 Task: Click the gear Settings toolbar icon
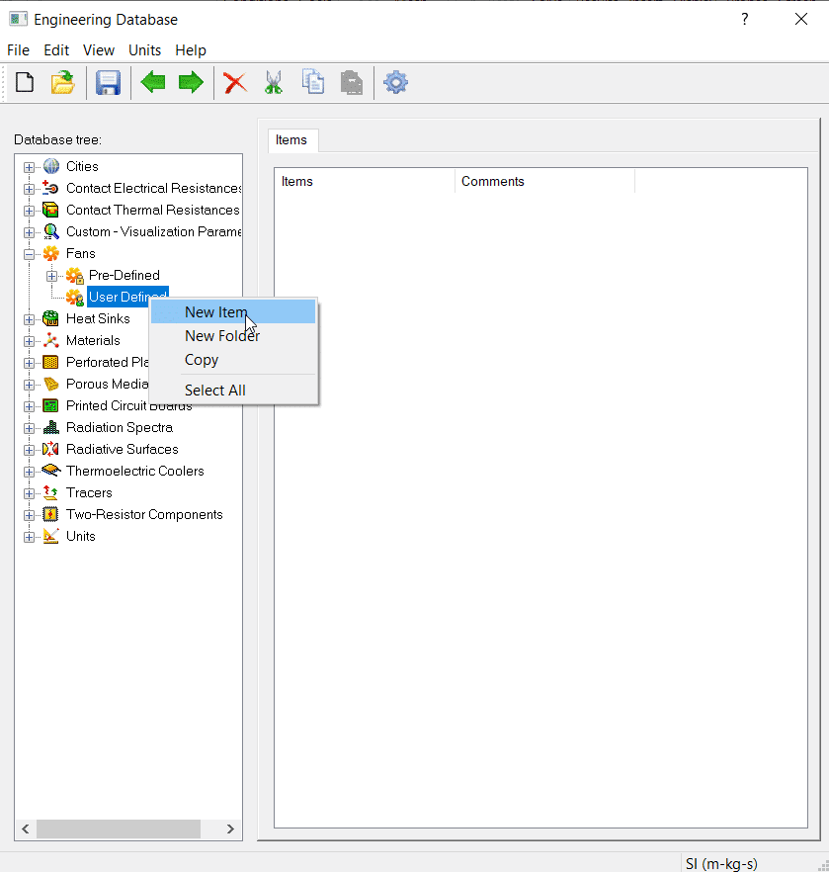[x=395, y=82]
